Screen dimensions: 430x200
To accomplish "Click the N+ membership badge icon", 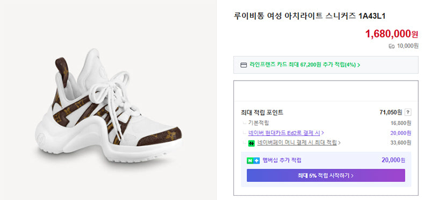I will (253, 161).
